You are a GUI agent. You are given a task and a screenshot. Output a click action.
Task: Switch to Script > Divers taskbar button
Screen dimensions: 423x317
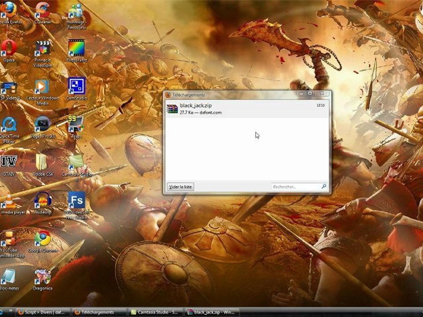pyautogui.click(x=43, y=312)
